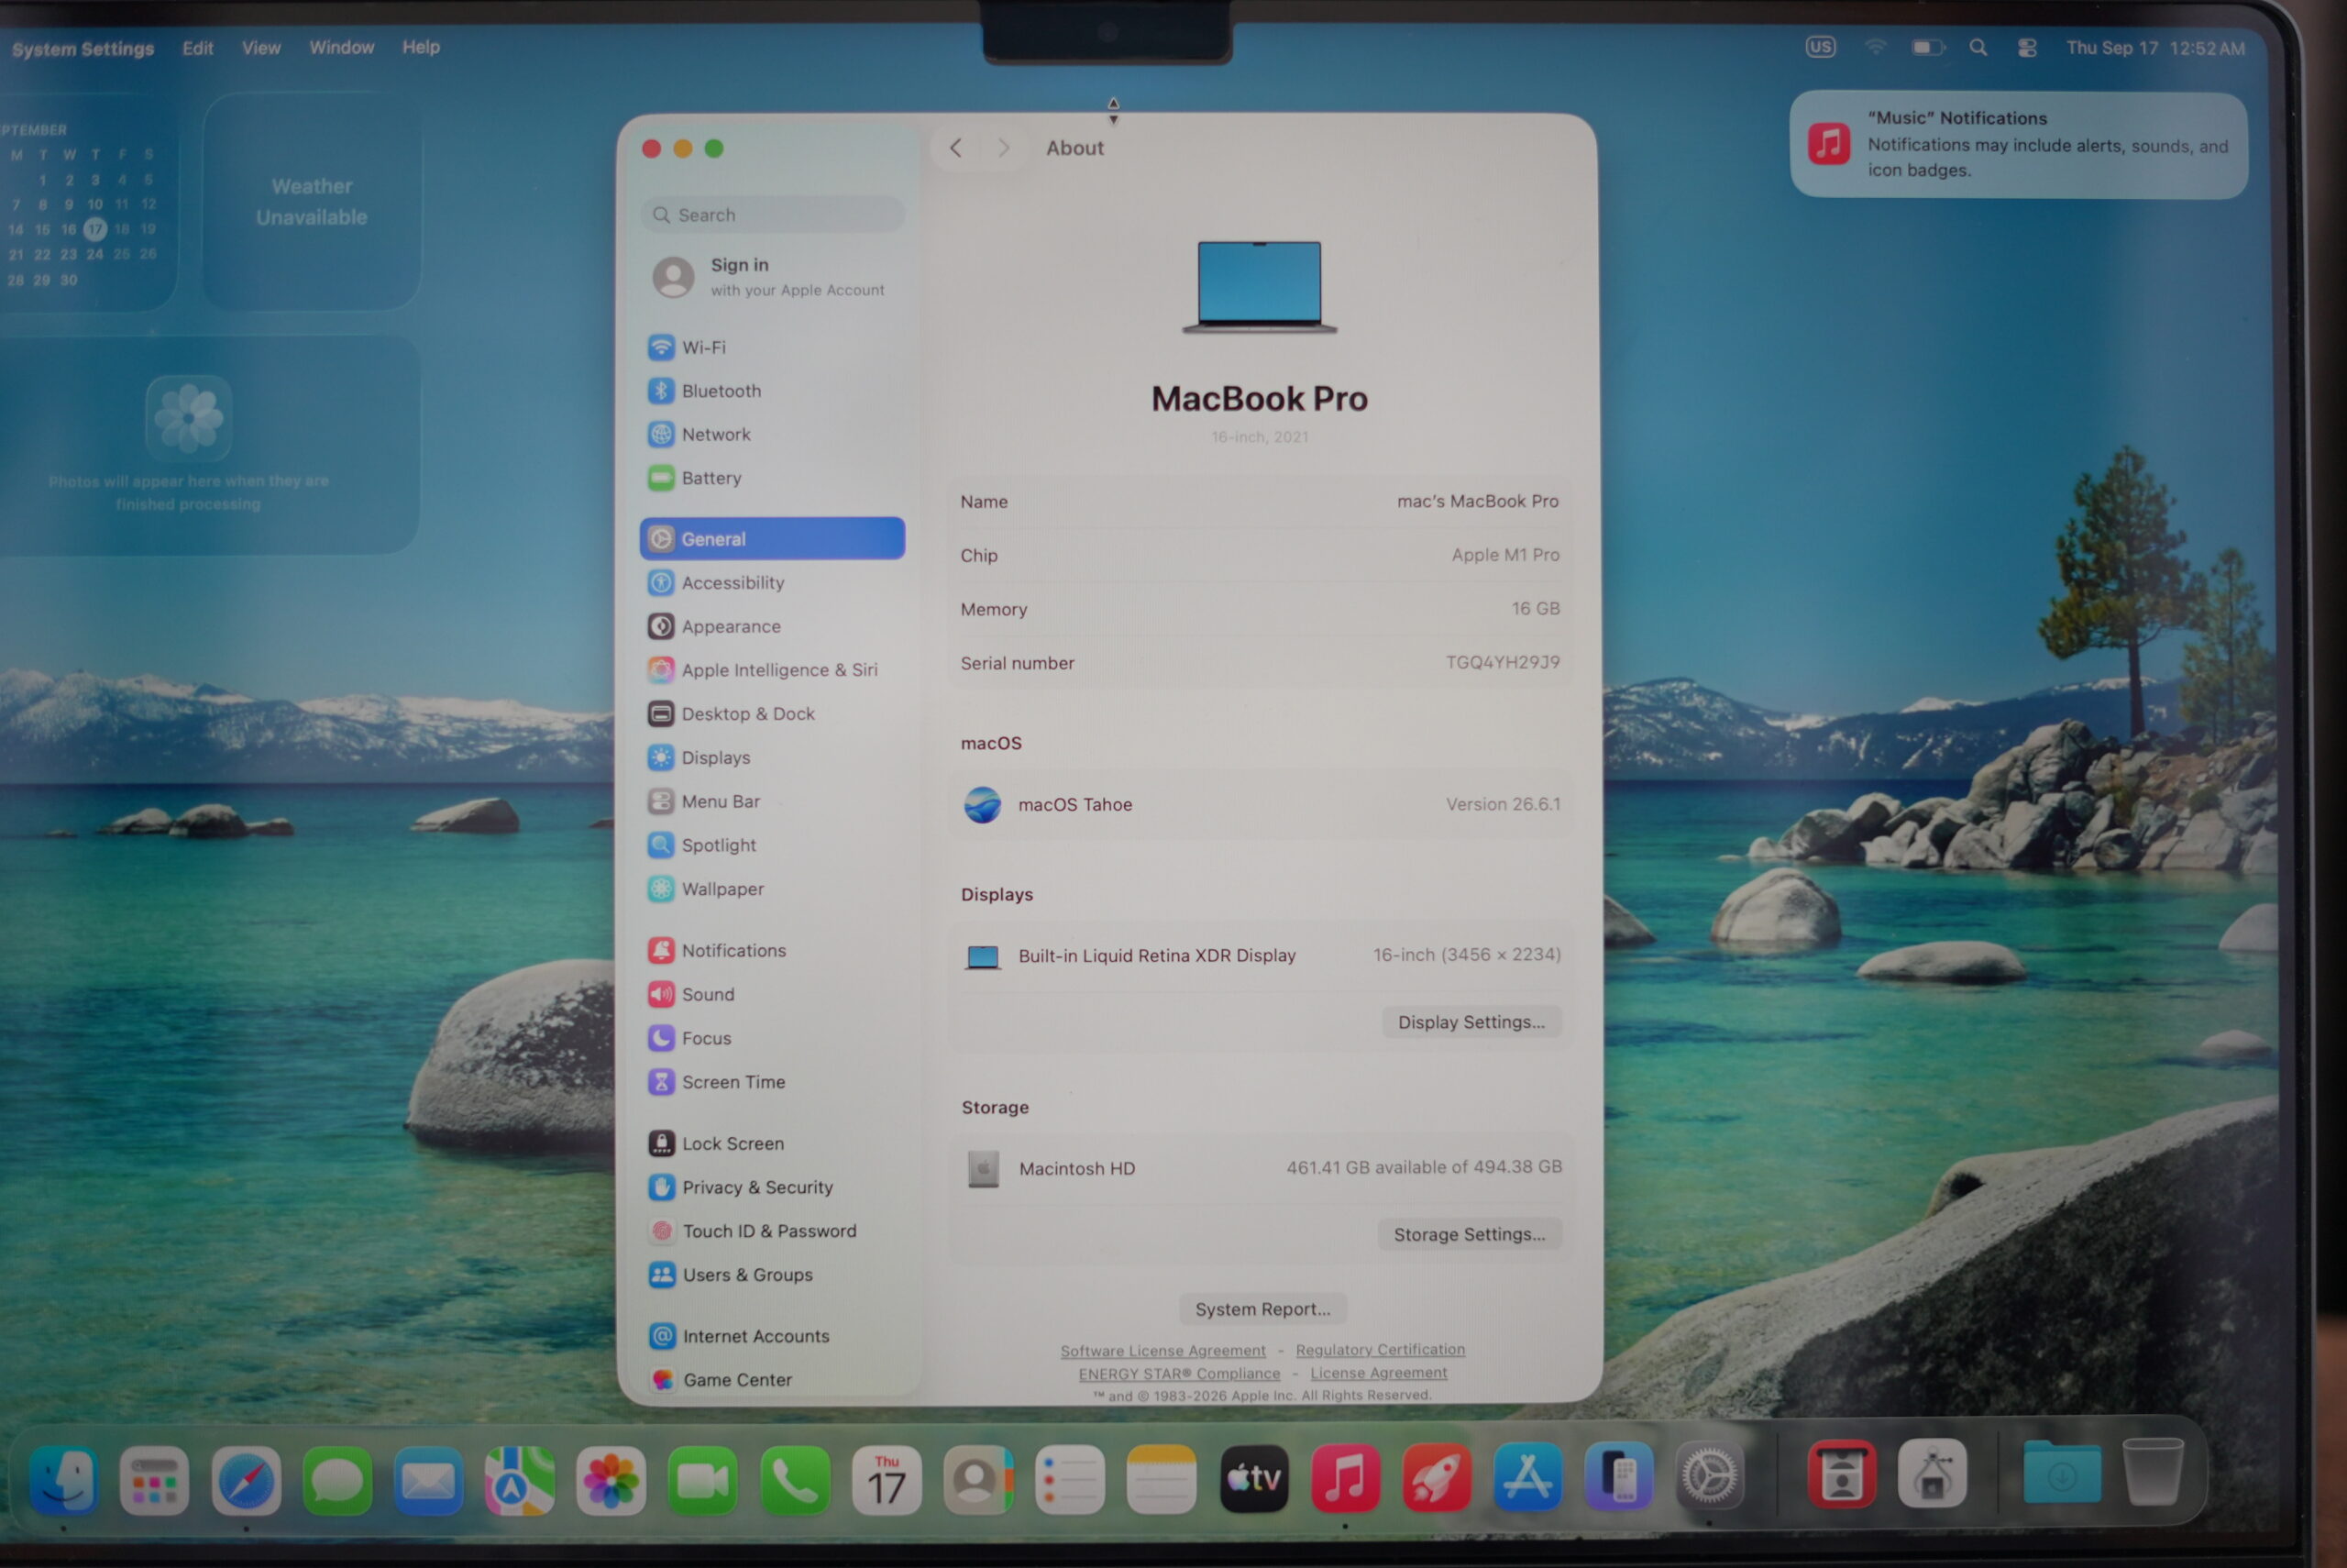
Task: Select General in the sidebar
Action: point(772,539)
